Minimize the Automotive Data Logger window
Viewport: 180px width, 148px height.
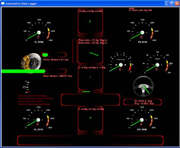167,3
